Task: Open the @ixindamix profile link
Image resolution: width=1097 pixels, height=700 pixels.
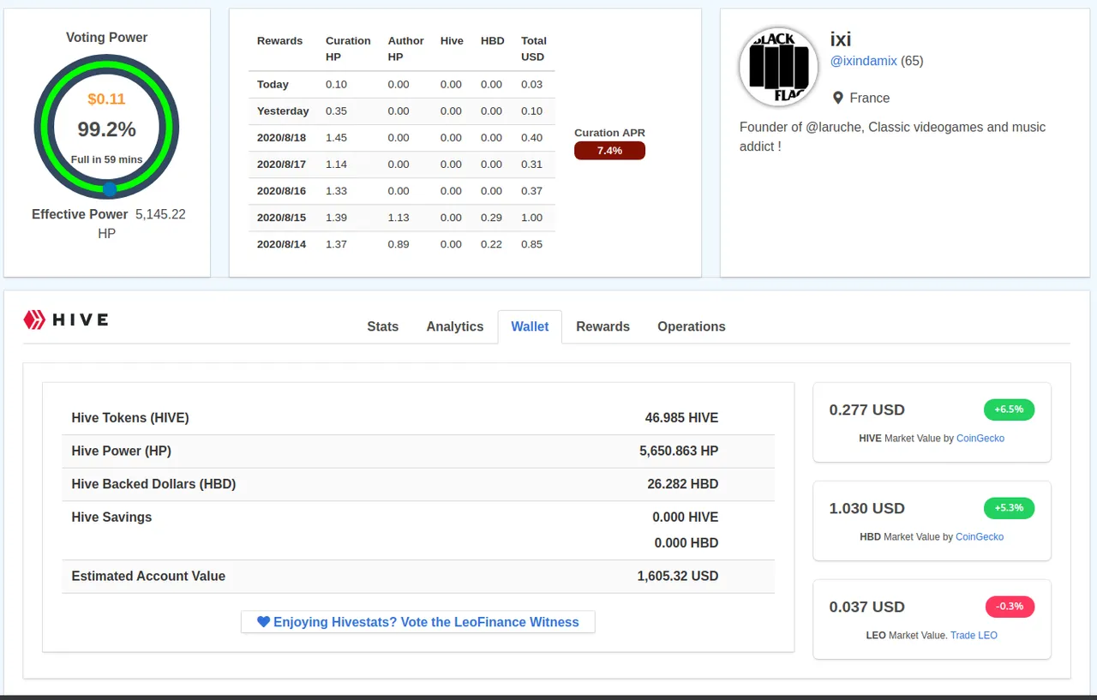Action: click(x=864, y=61)
